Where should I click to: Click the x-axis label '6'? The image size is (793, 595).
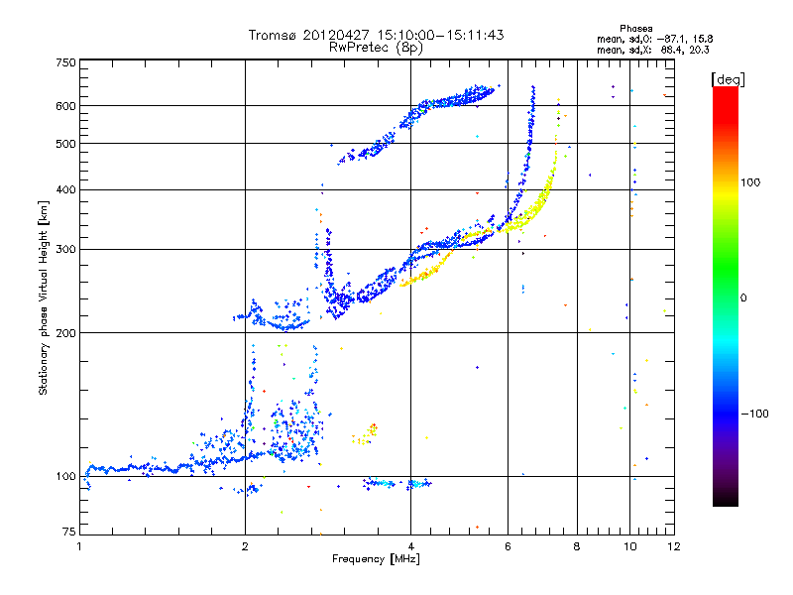pos(508,546)
